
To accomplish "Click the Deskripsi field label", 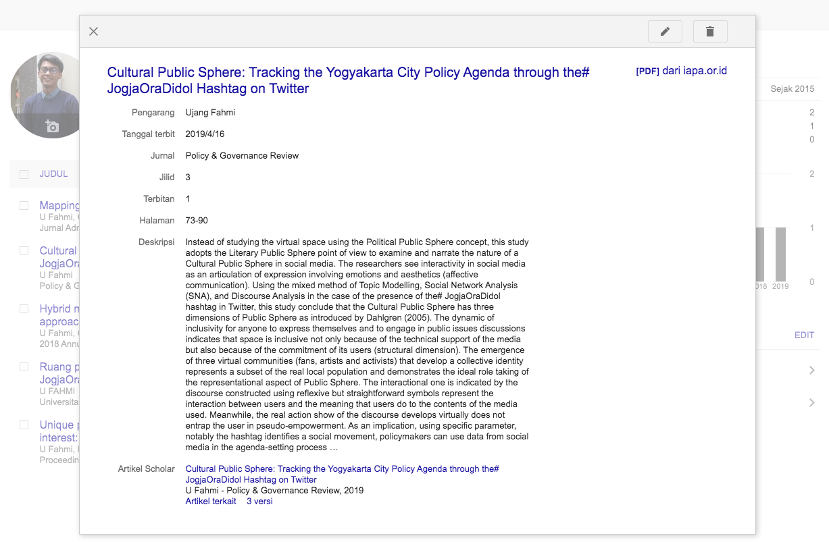I will tap(157, 242).
